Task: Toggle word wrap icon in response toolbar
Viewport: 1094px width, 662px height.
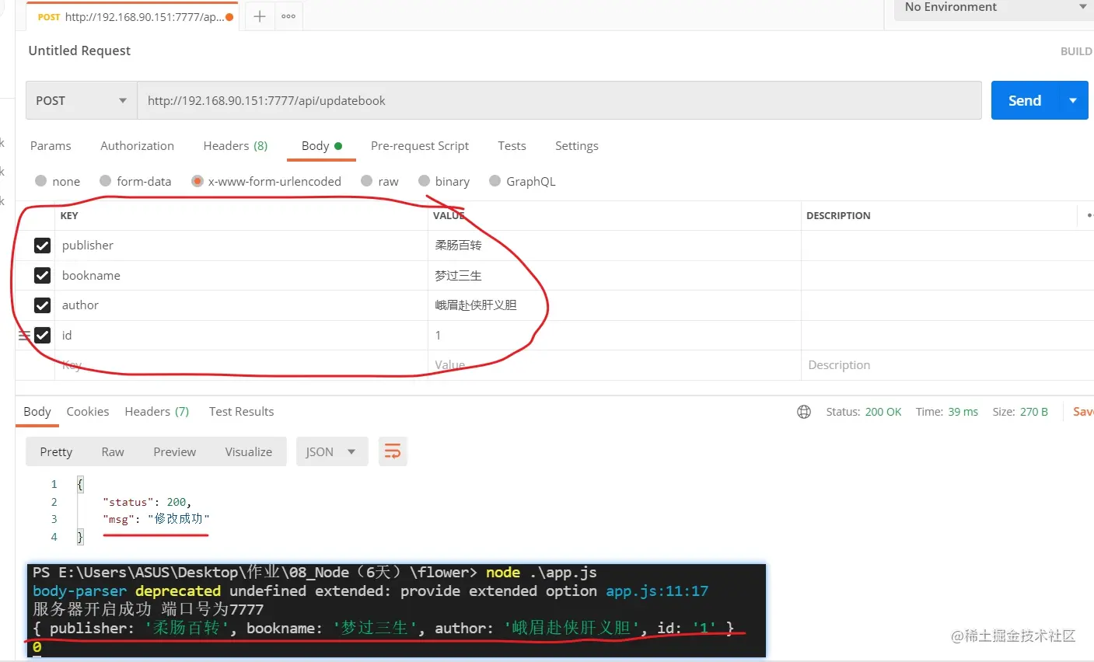Action: (393, 451)
